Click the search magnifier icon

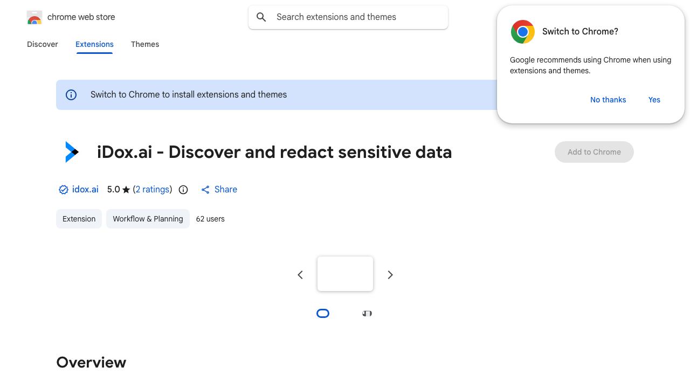tap(261, 17)
